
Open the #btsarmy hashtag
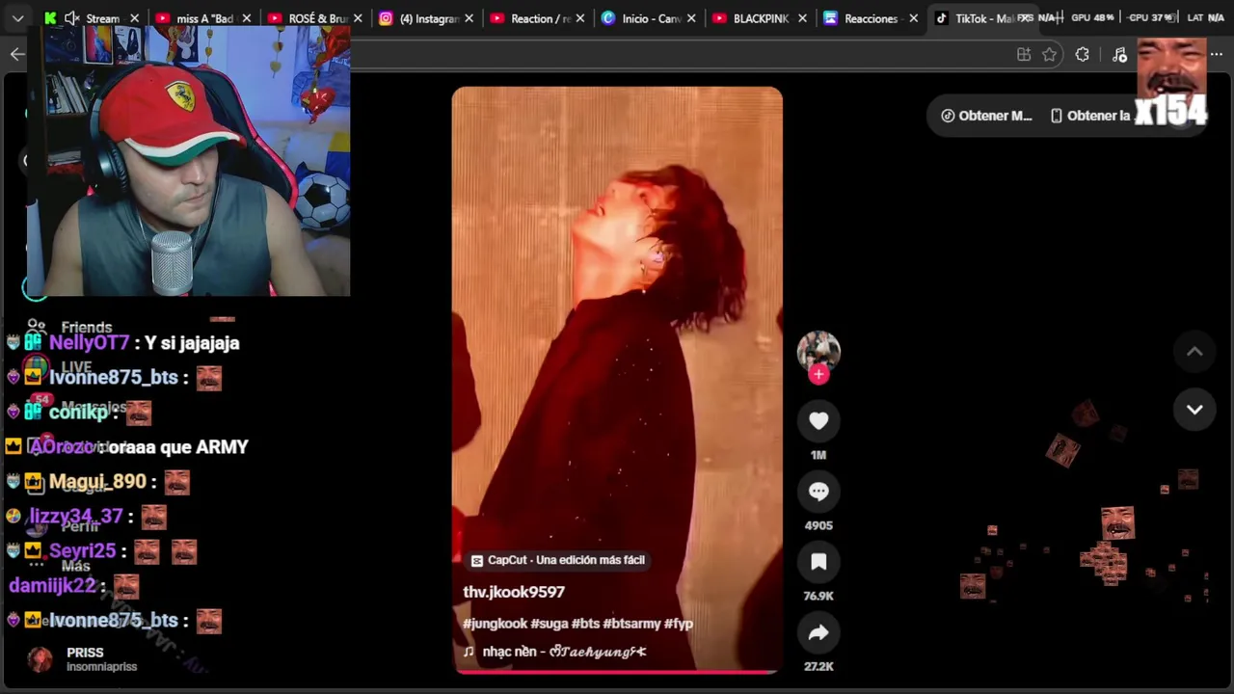(x=631, y=624)
